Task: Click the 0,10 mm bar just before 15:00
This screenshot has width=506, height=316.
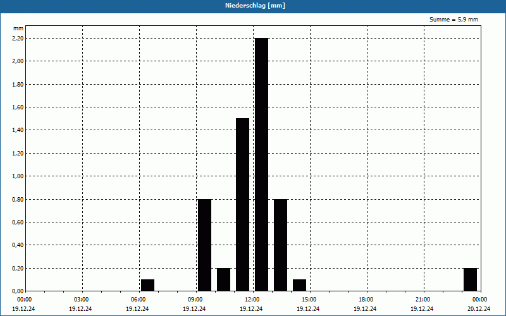Action: [299, 286]
